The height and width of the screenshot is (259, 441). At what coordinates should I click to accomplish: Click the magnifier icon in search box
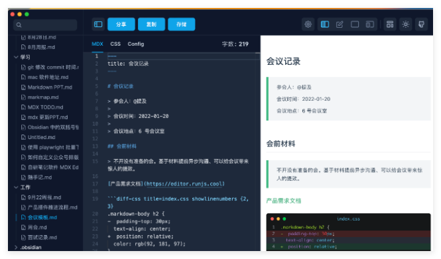click(x=19, y=25)
